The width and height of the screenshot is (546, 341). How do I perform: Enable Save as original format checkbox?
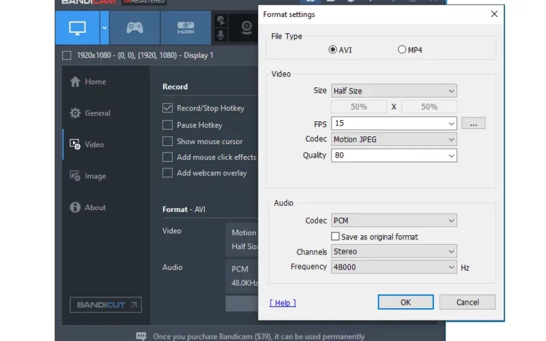[x=335, y=237]
